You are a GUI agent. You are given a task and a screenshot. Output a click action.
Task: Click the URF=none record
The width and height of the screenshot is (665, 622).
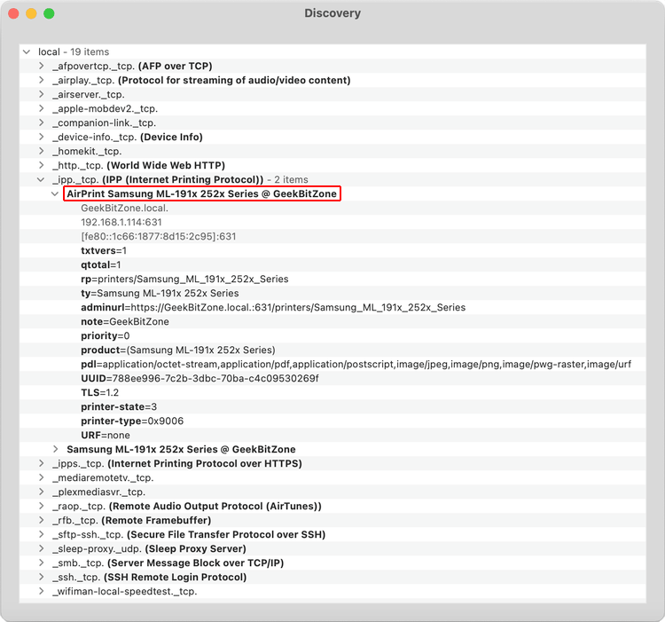[x=106, y=436]
